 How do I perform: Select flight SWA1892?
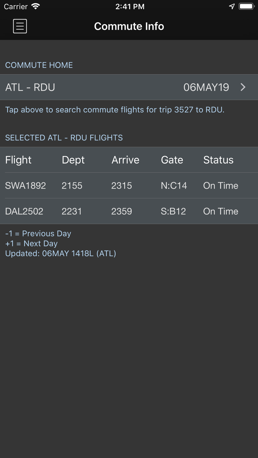click(26, 185)
